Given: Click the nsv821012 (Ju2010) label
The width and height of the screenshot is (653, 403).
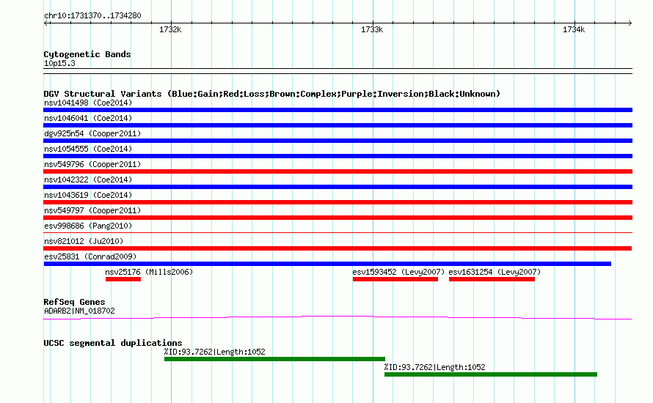Looking at the screenshot, I should (84, 241).
